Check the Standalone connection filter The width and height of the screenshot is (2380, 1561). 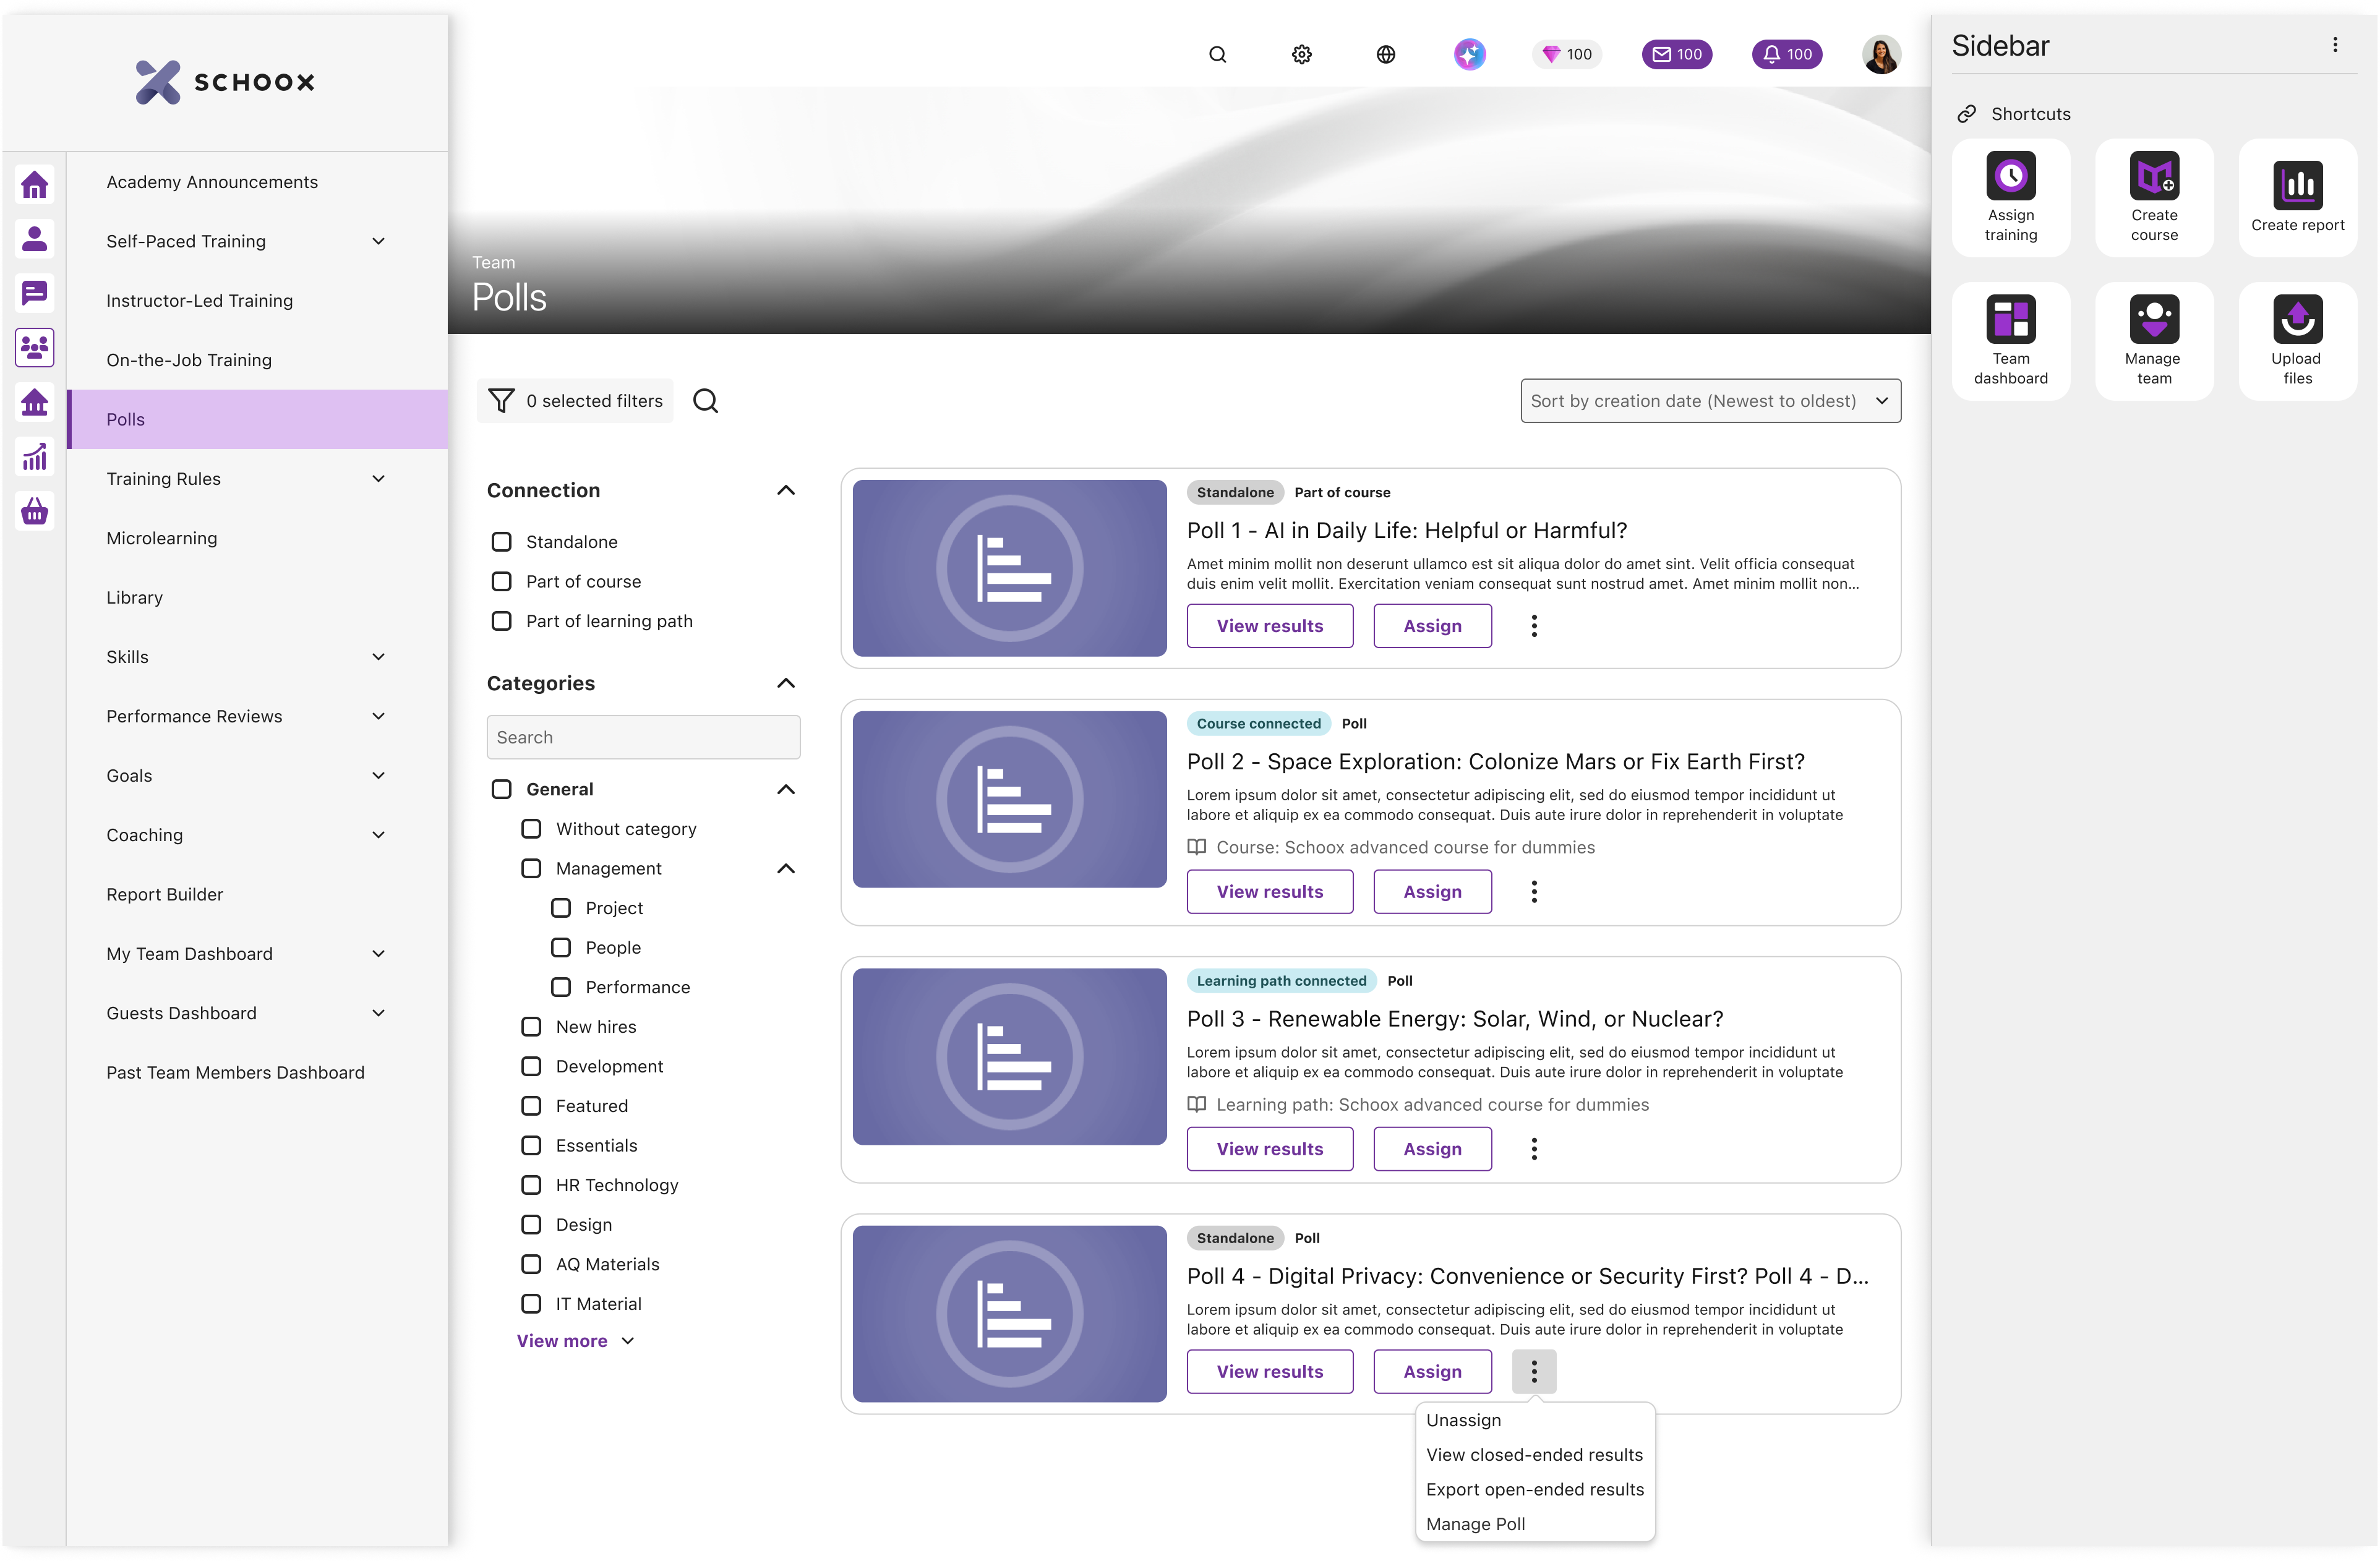click(x=501, y=542)
